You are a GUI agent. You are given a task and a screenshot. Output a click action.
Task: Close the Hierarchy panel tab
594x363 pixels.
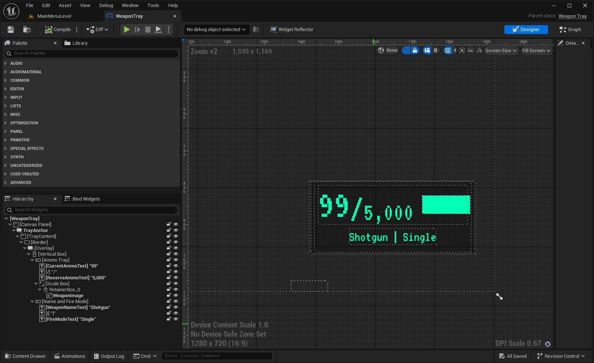pyautogui.click(x=55, y=199)
